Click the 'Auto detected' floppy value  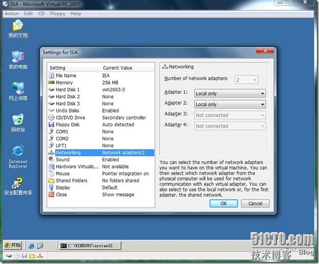pos(118,124)
